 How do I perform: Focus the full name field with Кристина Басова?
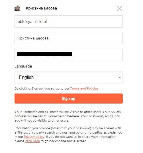point(69,38)
